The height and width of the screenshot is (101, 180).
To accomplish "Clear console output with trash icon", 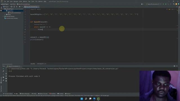I will [6, 81].
